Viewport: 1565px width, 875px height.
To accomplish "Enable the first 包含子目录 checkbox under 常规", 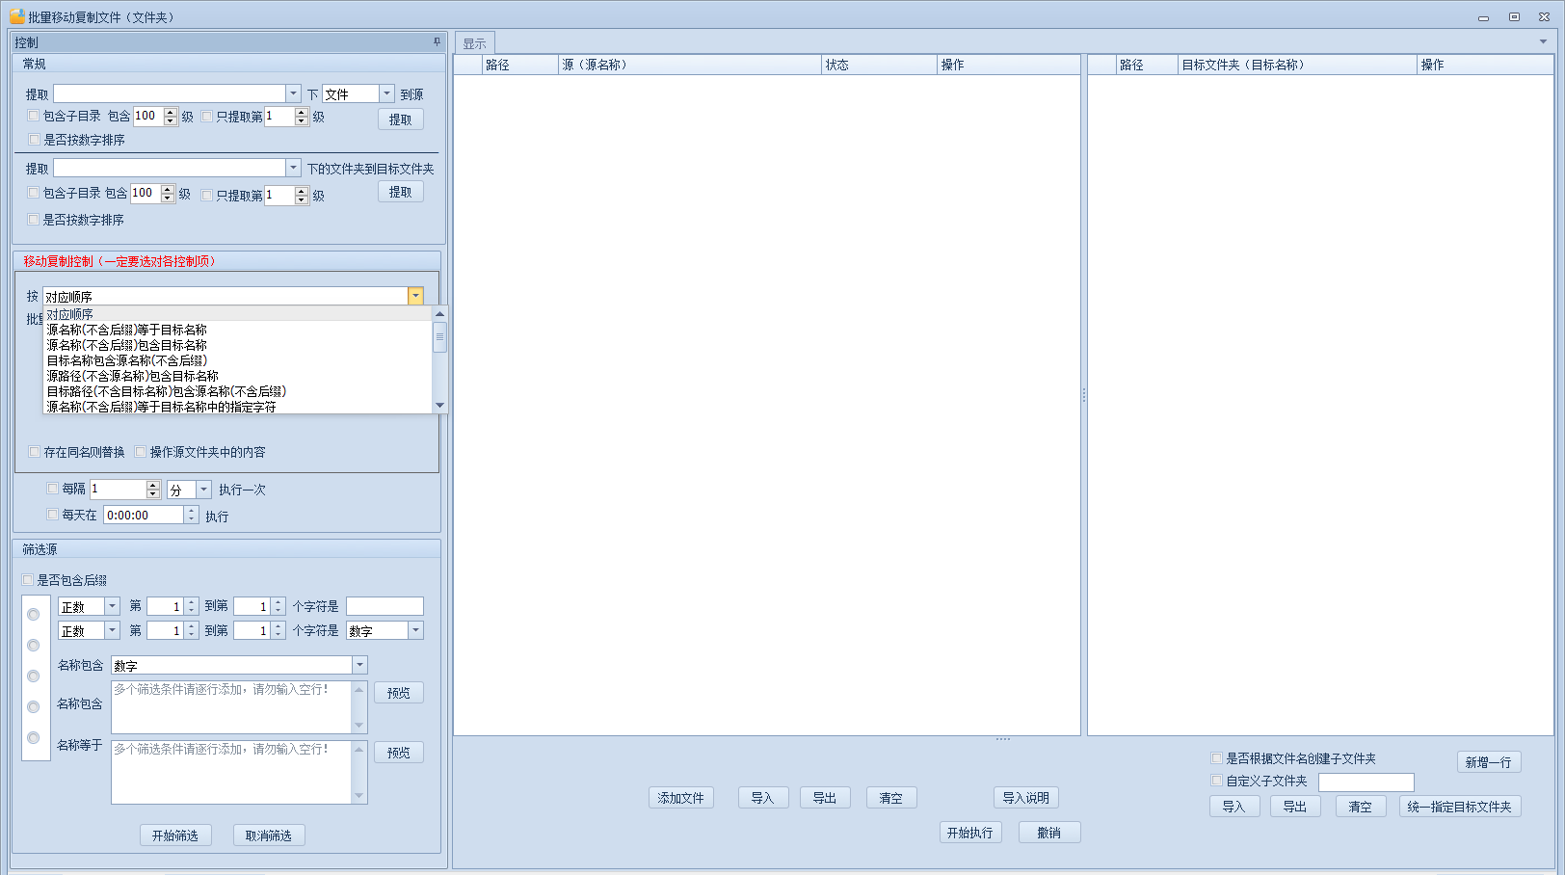I will (34, 116).
